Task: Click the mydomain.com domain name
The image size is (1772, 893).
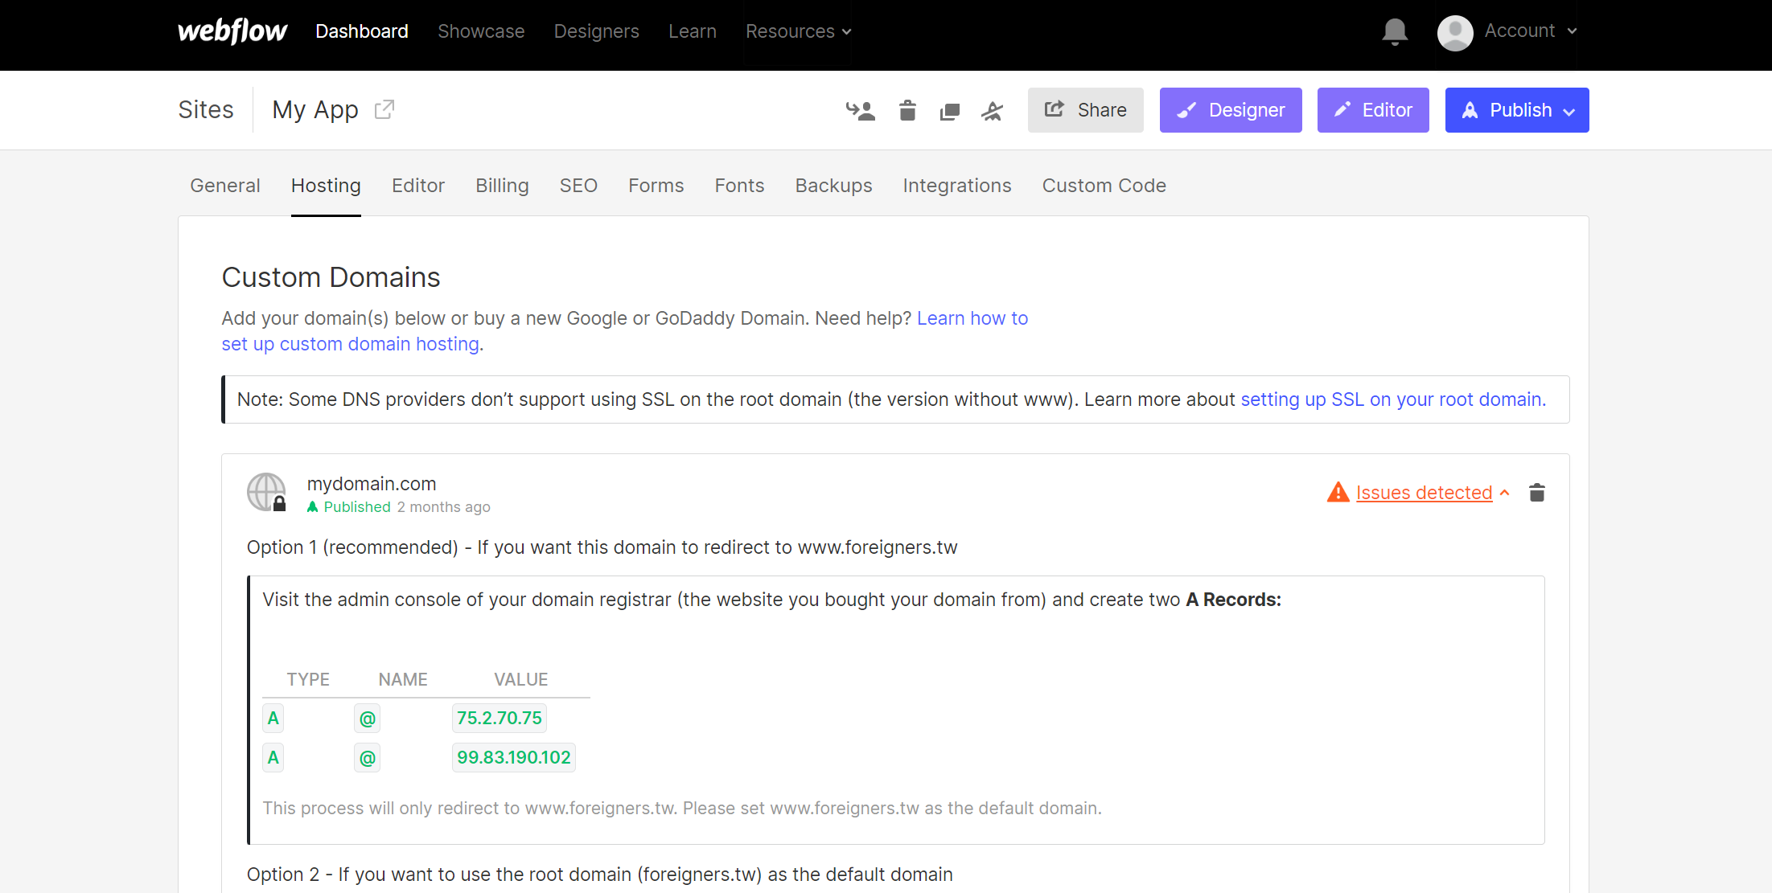Action: (372, 484)
